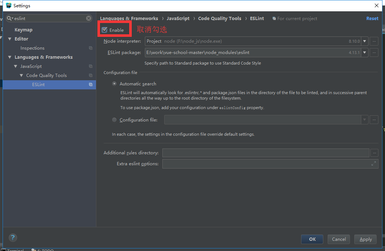Click the Extra eslint options field
This screenshot has width=385, height=251.
[270, 164]
